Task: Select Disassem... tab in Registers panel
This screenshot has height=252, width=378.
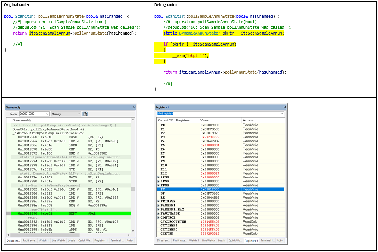Action: coord(164,241)
